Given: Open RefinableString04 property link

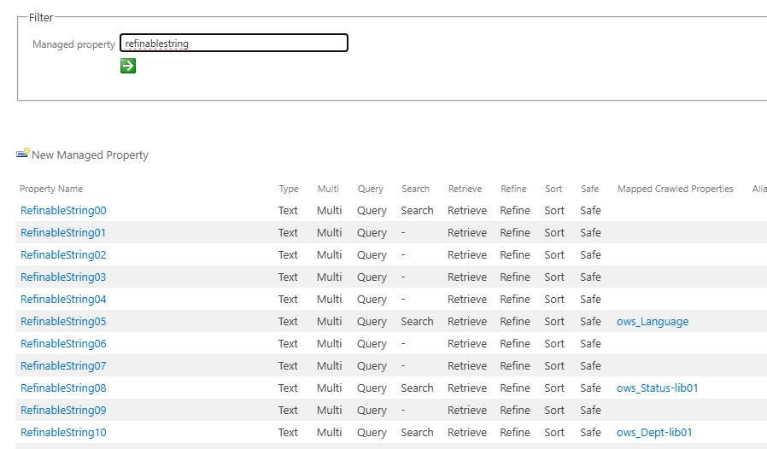Looking at the screenshot, I should click(63, 300).
